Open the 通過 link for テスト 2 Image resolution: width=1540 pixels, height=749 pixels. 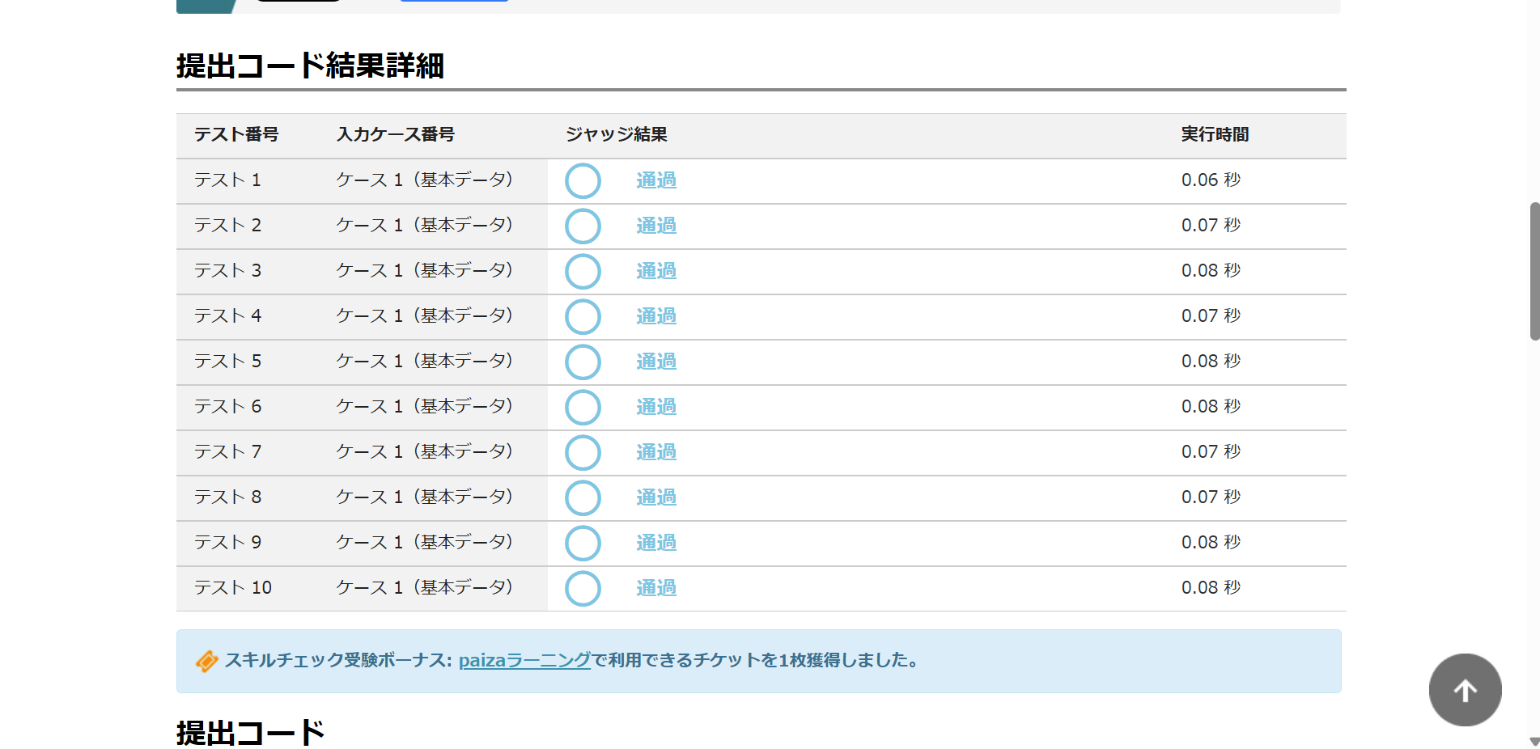tap(655, 226)
